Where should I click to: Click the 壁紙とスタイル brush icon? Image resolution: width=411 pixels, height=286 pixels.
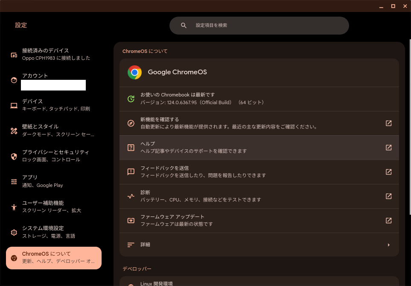point(14,131)
